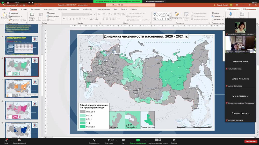Click the Диктофон microphone icon
Image resolution: width=259 pixels, height=145 pixels.
(231, 14)
